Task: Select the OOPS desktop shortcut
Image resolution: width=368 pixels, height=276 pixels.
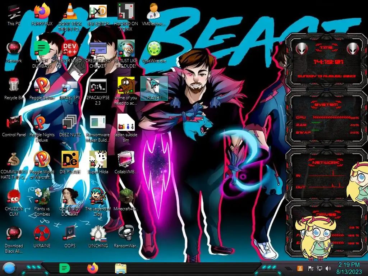Action: click(x=70, y=237)
